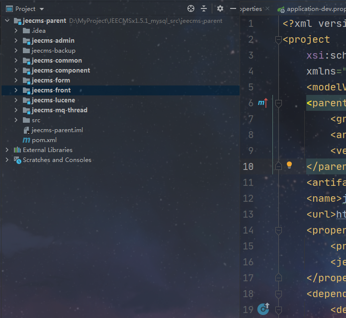346x318 pixels.
Task: Click the fold end marker on line 17
Action: (278, 278)
